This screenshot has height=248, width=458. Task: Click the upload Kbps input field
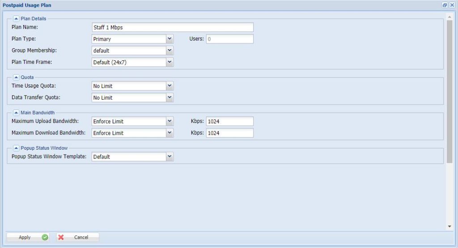click(229, 121)
